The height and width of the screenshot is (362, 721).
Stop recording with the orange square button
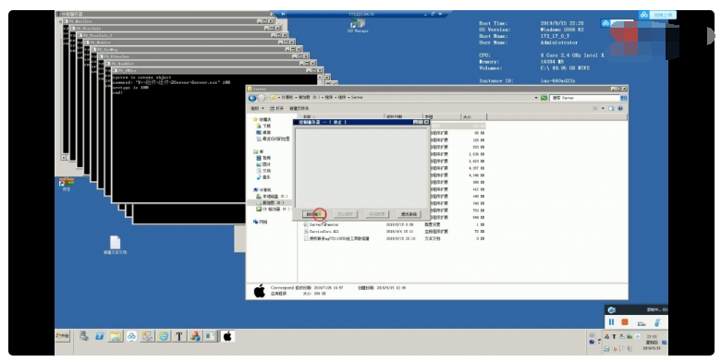[x=625, y=321]
